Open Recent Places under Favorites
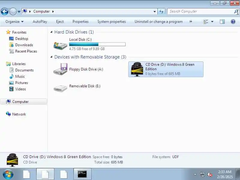This screenshot has width=240, height=180. (x=26, y=51)
